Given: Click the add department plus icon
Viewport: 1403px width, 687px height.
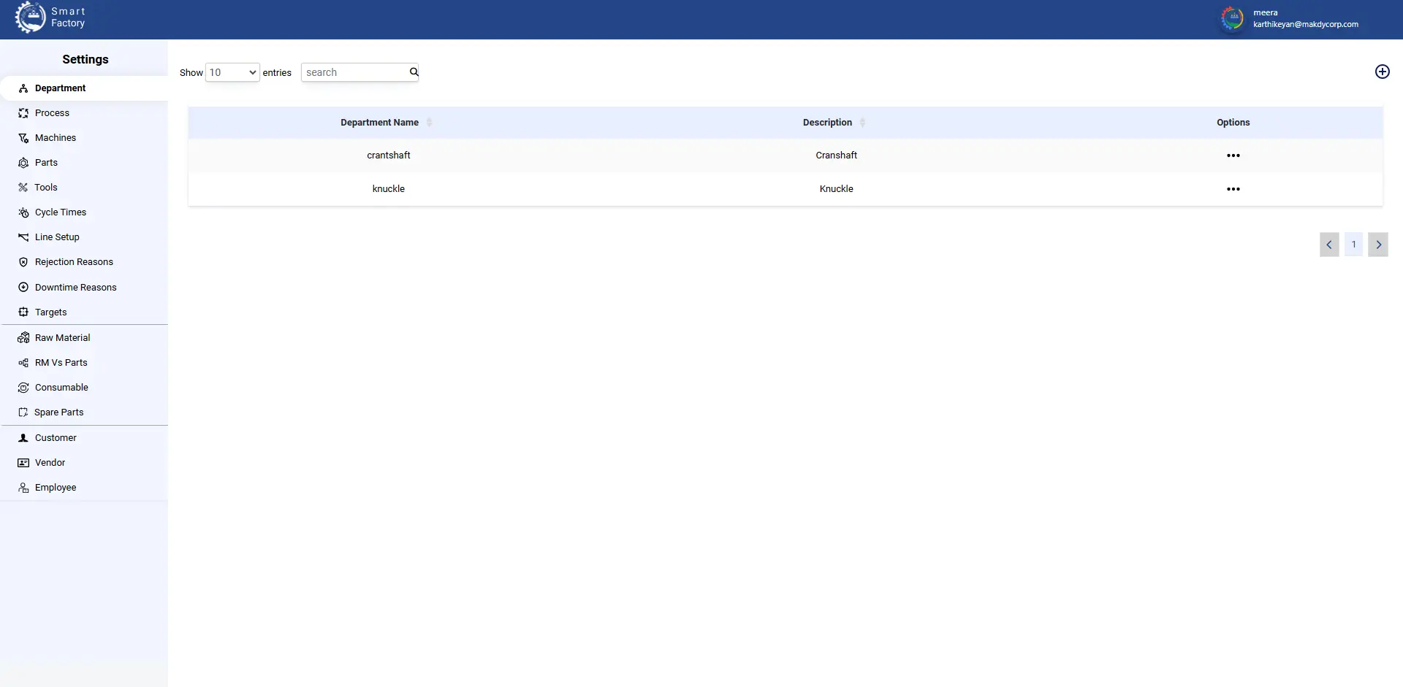Looking at the screenshot, I should click(1382, 72).
